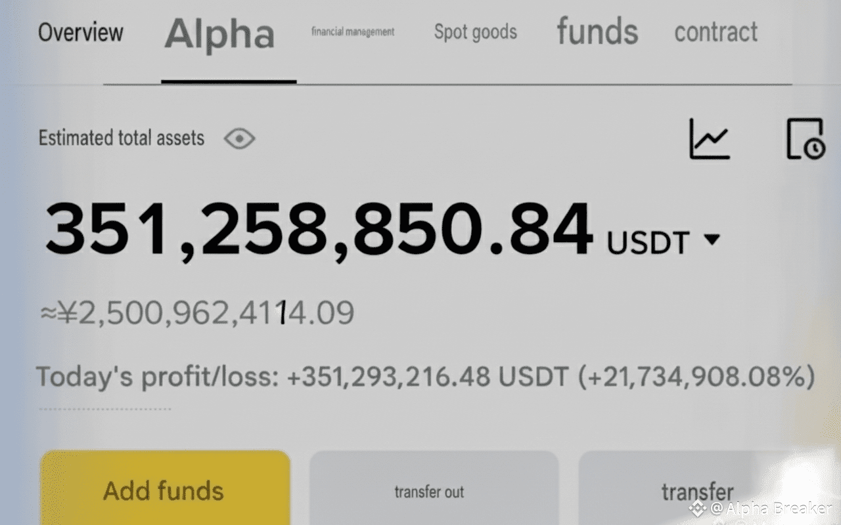The height and width of the screenshot is (525, 841).
Task: Switch to the Overview tab
Action: pos(80,32)
